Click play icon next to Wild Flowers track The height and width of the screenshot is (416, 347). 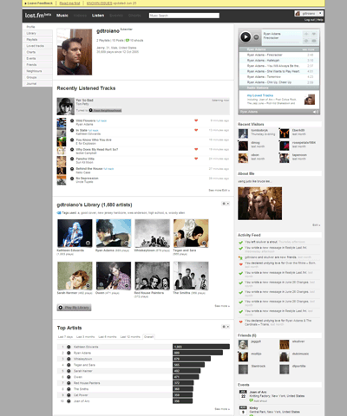(72, 120)
